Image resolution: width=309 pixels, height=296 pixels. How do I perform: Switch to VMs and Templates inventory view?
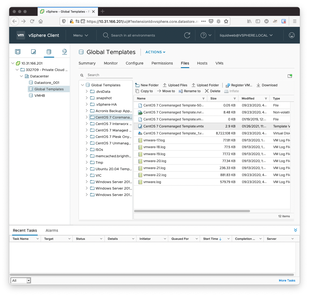(33, 52)
